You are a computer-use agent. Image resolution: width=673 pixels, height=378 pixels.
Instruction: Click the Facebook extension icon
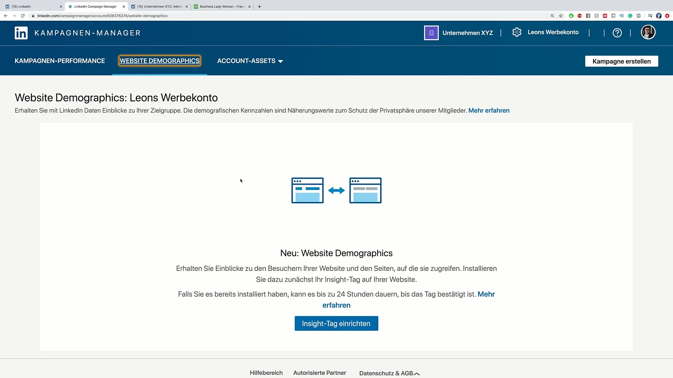tap(588, 16)
